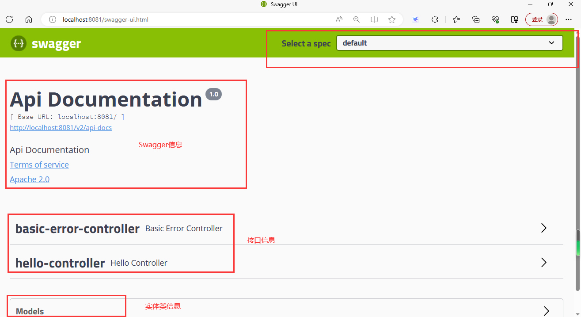Expand the hello-controller section title
581x317 pixels.
point(60,263)
